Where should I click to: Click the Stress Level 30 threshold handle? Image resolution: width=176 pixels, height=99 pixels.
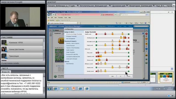click(107, 60)
